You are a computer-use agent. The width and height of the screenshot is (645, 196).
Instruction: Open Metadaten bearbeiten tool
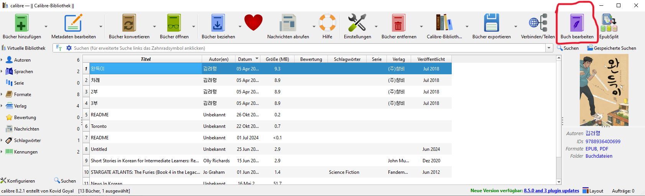coord(73,23)
